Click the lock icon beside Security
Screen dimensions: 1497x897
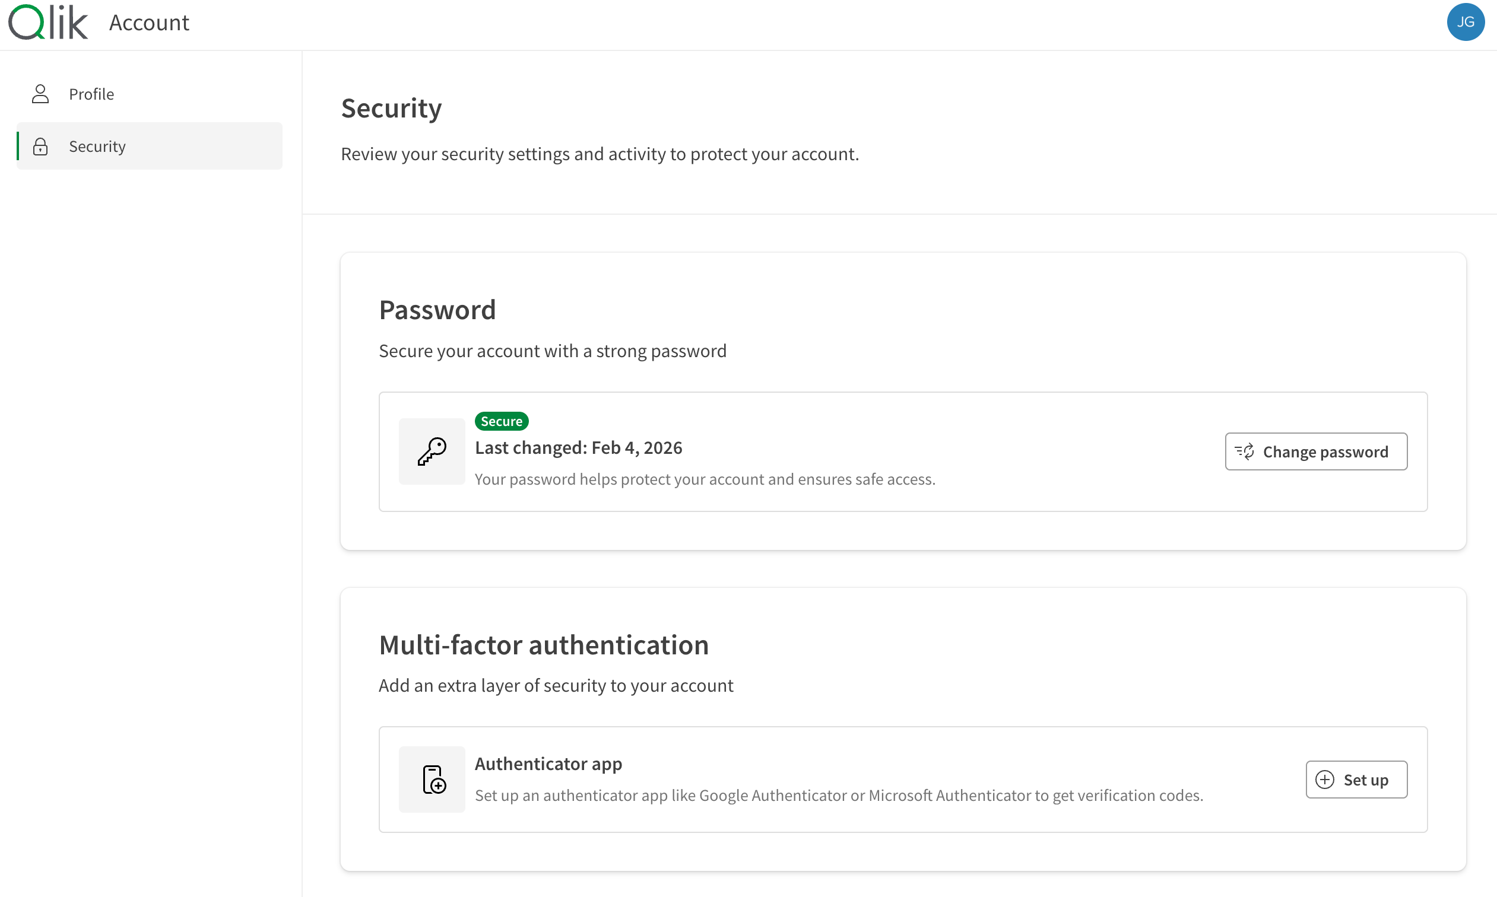(x=40, y=146)
